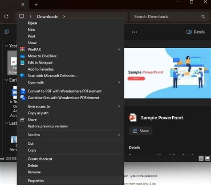
Task: Click the Details pane icon
Action: click(x=189, y=32)
